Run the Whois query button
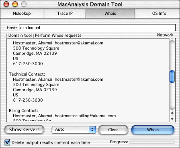Image resolution: width=180 pixels, height=148 pixels. tap(153, 130)
